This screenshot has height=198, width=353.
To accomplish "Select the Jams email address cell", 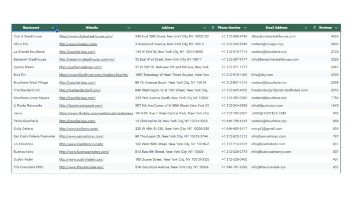I will tap(269, 113).
